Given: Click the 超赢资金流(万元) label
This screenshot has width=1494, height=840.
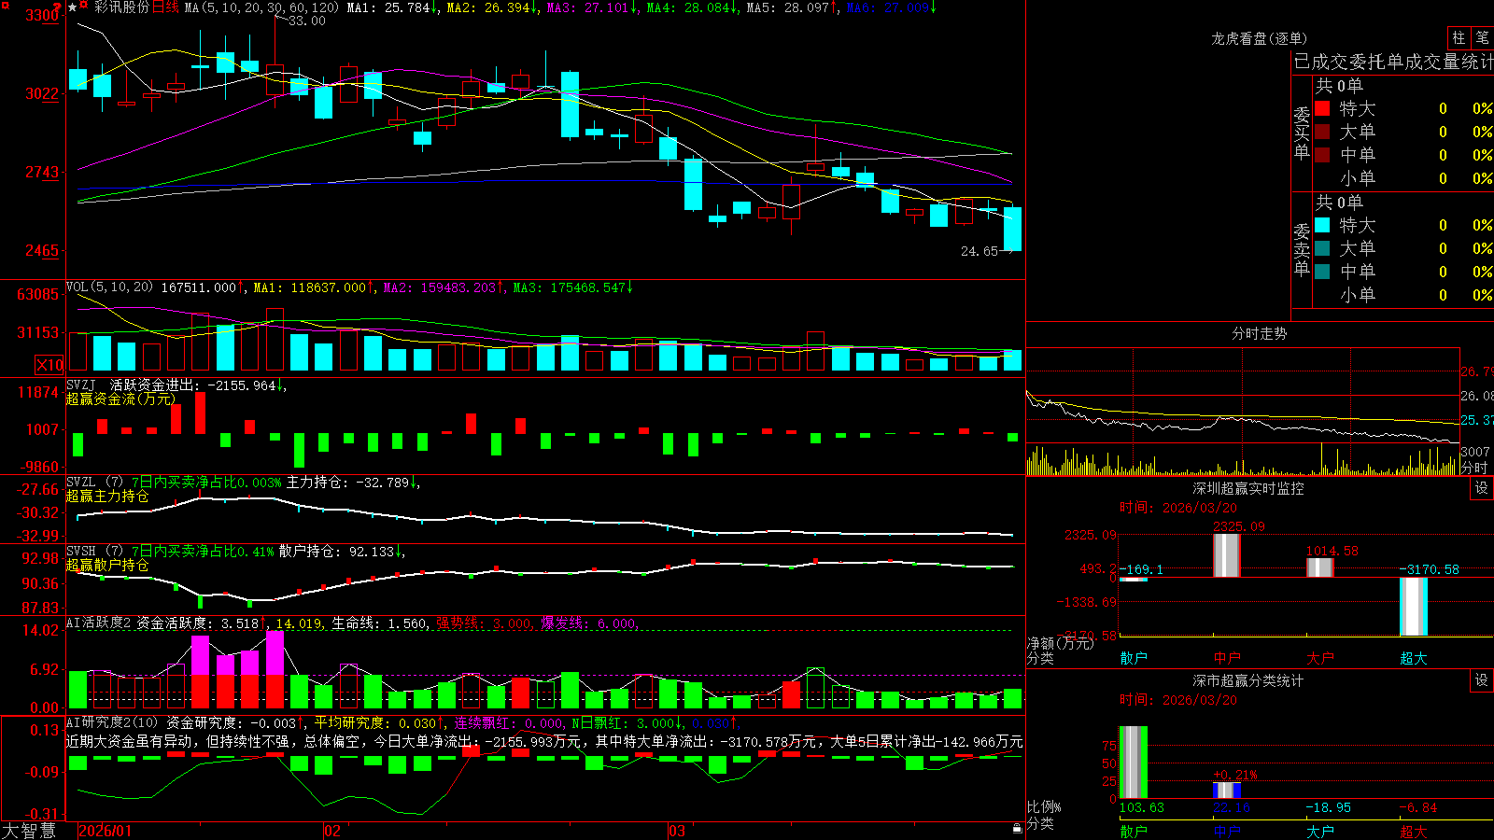Looking at the screenshot, I should (120, 399).
